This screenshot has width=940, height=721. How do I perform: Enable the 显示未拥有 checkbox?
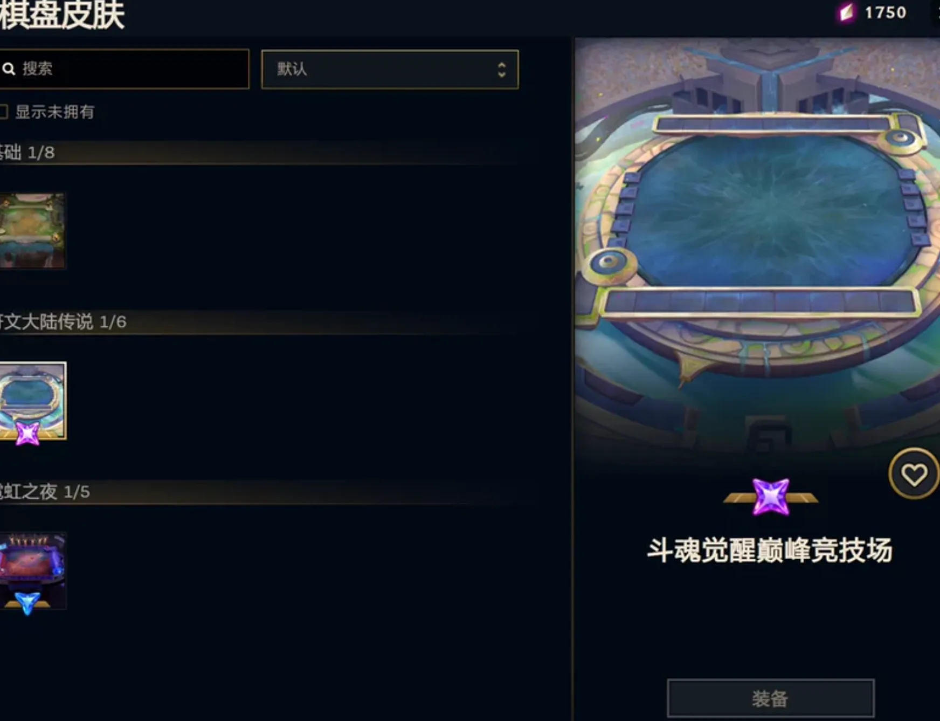[x=3, y=112]
